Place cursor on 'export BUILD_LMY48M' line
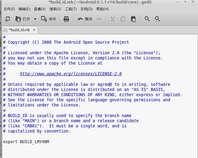The width and height of the screenshot is (198, 158). [x=26, y=142]
